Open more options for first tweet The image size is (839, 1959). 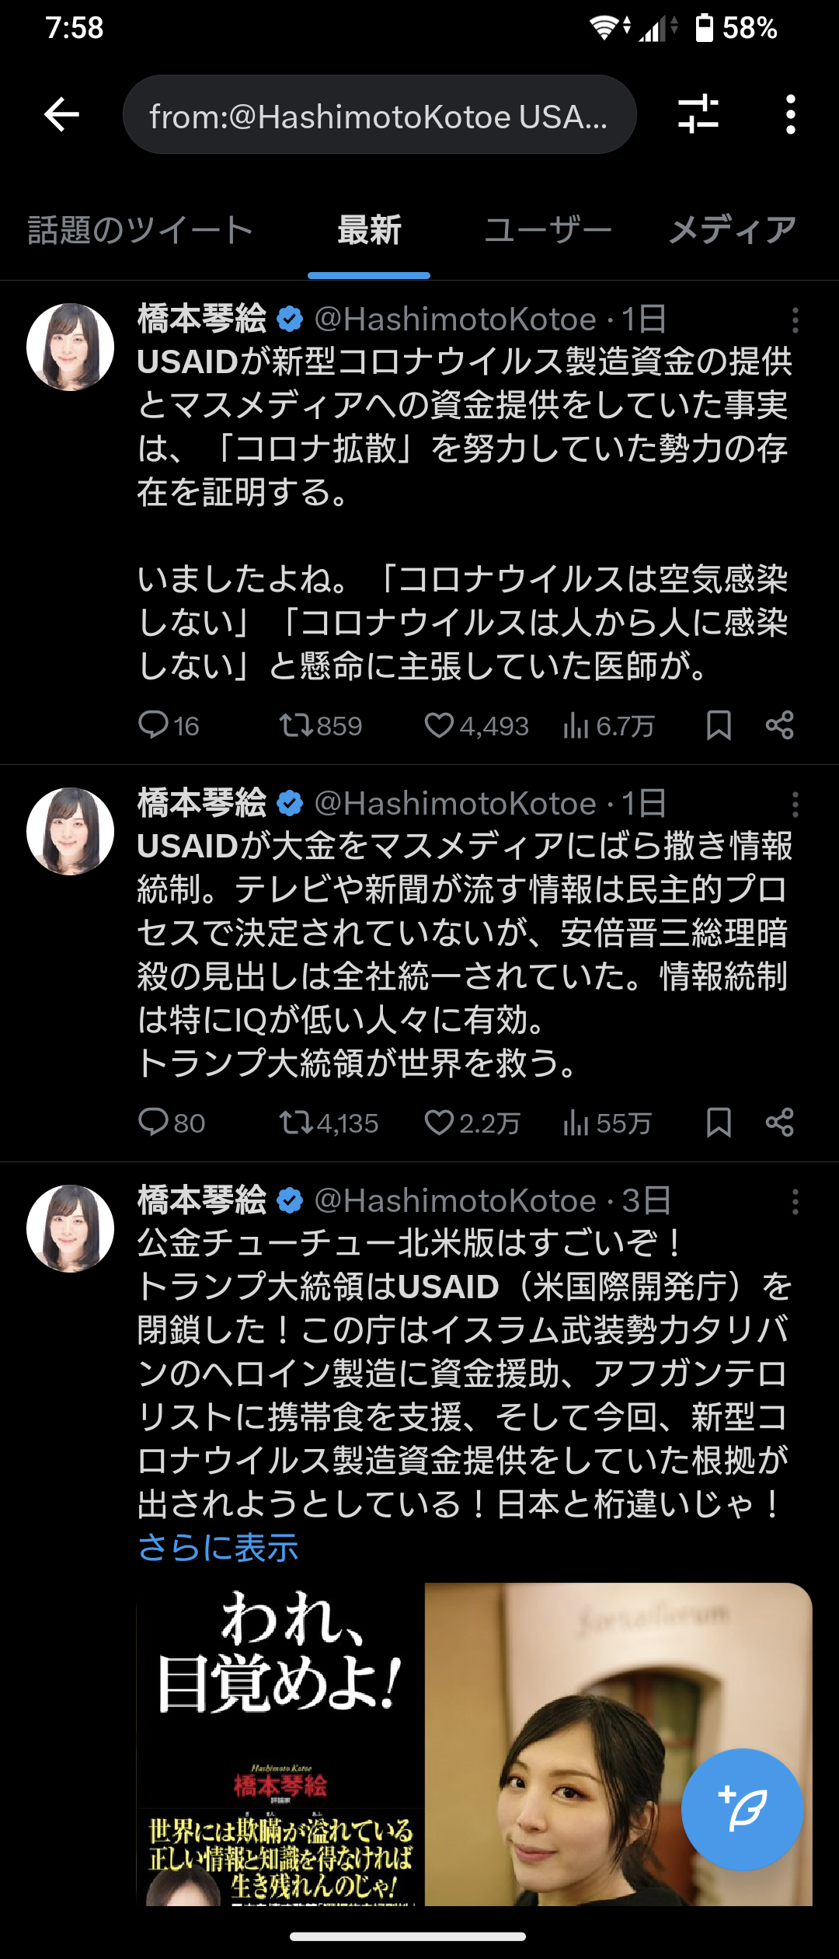(x=795, y=320)
